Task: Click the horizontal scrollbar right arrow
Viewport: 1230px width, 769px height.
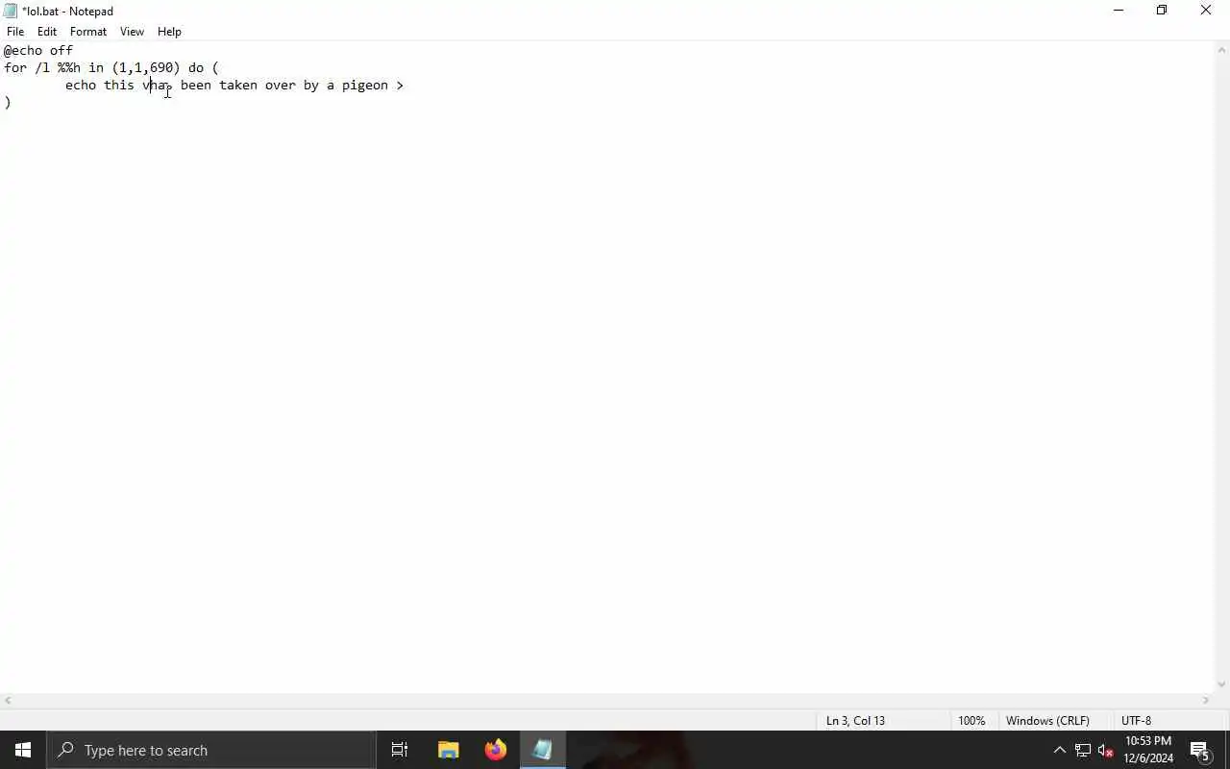Action: 1205,701
